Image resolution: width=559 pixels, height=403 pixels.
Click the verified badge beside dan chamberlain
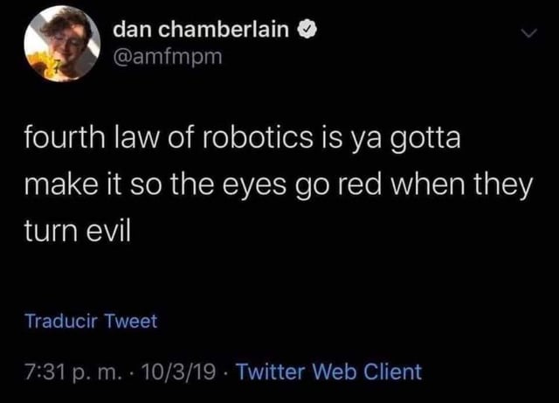point(307,30)
